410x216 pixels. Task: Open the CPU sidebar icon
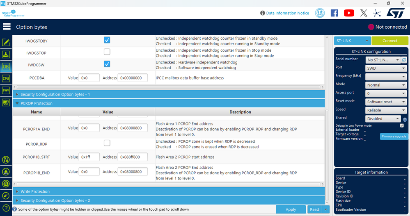coord(6,79)
